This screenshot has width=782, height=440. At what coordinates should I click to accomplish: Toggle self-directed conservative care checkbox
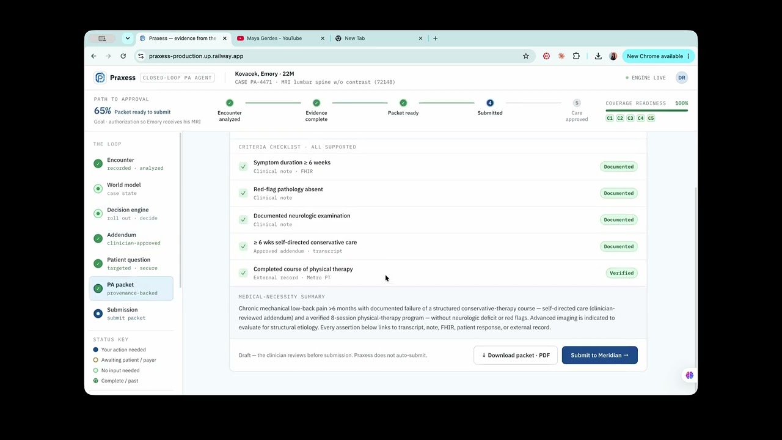coord(243,246)
